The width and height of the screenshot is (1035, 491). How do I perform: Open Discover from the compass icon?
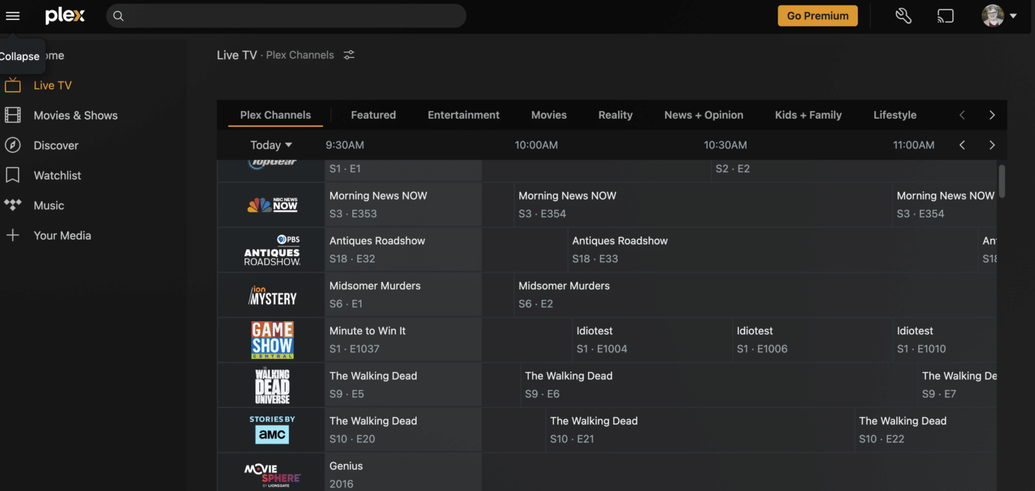click(x=12, y=145)
